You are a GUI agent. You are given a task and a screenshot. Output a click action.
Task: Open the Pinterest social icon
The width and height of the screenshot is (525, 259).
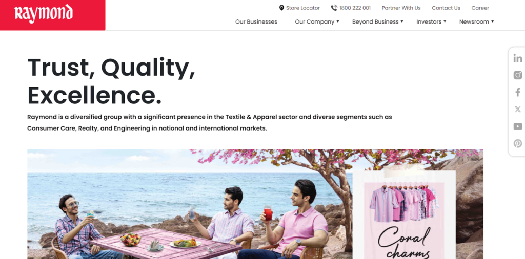click(518, 143)
